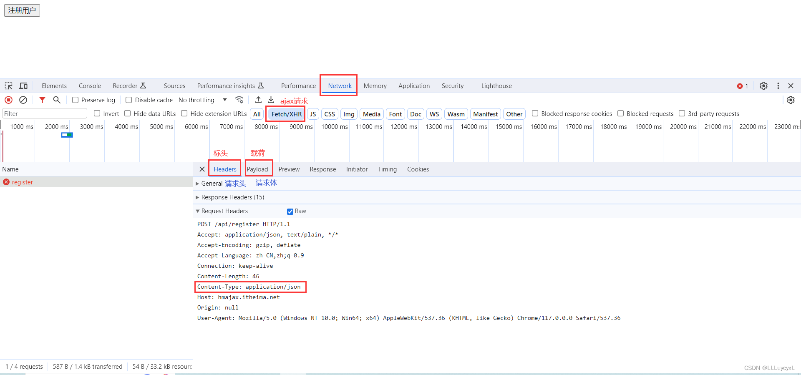Check Hide data URLs

[128, 113]
